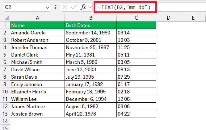This screenshot has width=206, height=130.
Task: Click cell November 25, 1987
Action: click(x=91, y=47)
